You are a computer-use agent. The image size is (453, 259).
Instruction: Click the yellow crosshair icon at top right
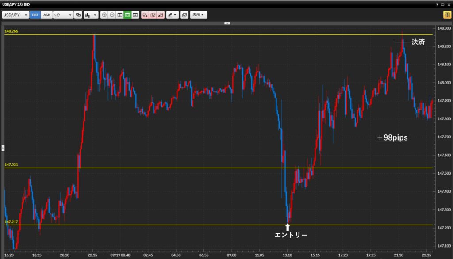click(x=447, y=15)
